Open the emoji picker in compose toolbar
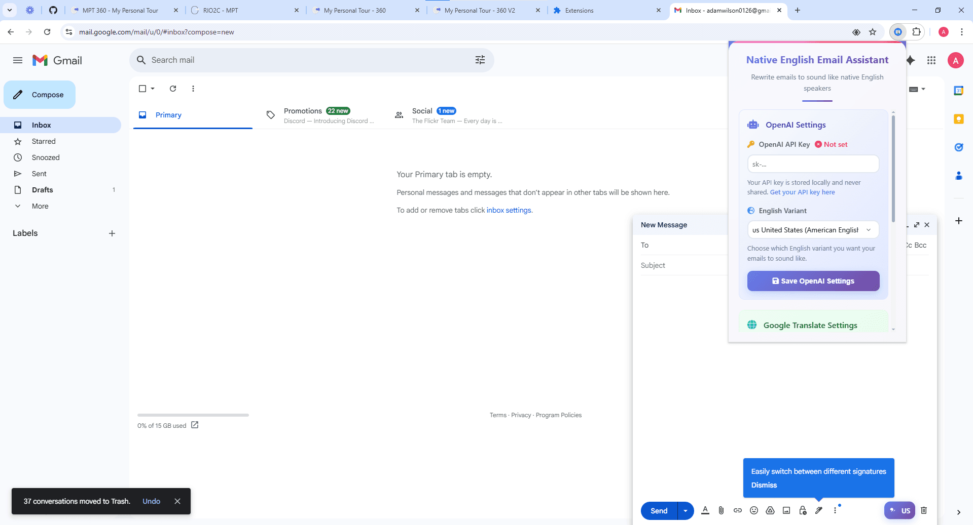This screenshot has width=973, height=525. (x=754, y=510)
